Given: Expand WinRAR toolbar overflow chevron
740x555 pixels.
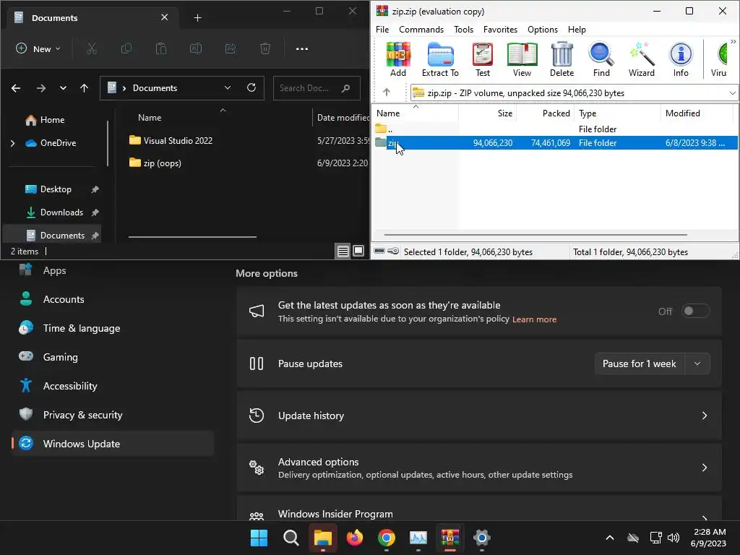Looking at the screenshot, I should (733, 42).
